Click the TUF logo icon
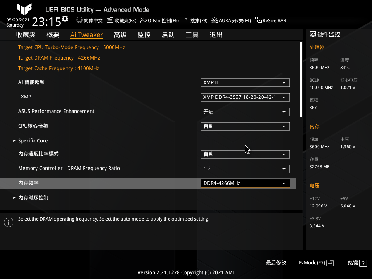The image size is (372, 279). tap(24, 9)
